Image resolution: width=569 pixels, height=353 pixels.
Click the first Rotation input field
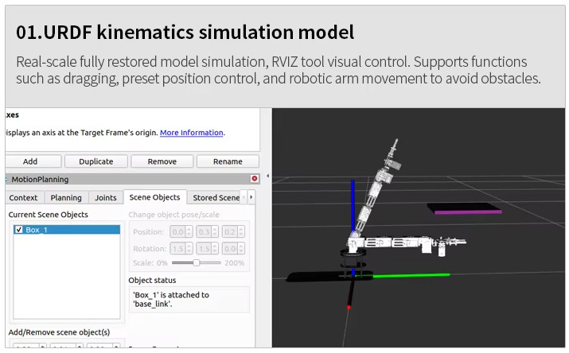pyautogui.click(x=177, y=247)
